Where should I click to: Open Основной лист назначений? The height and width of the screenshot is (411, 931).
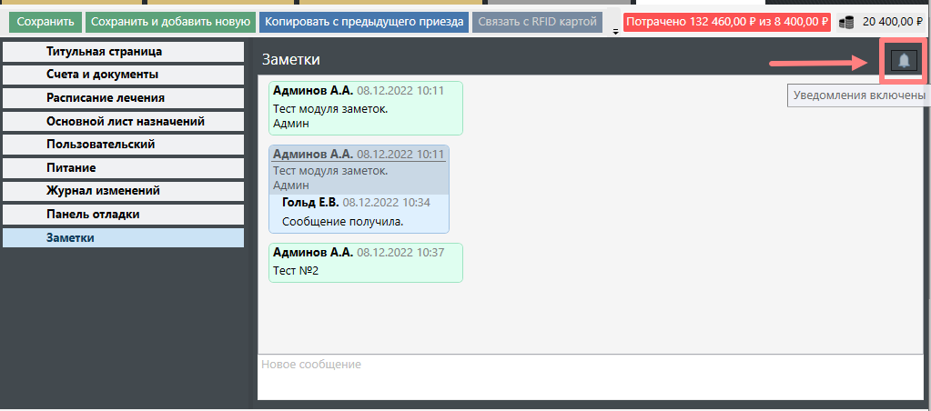click(x=123, y=121)
